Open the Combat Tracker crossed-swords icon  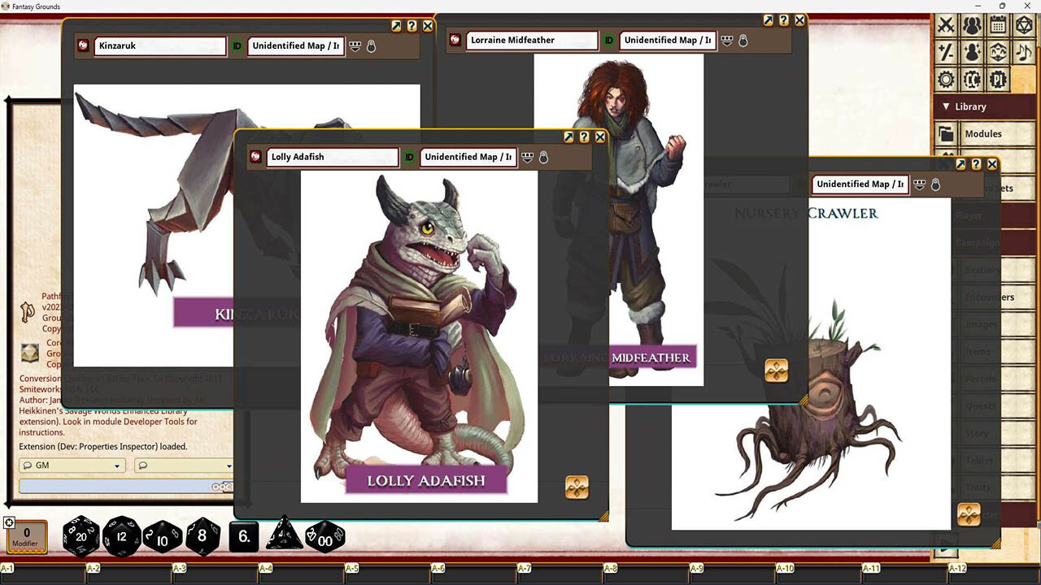coord(946,27)
